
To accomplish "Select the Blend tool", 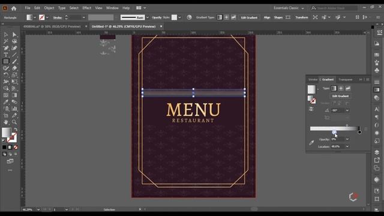I will (14, 102).
